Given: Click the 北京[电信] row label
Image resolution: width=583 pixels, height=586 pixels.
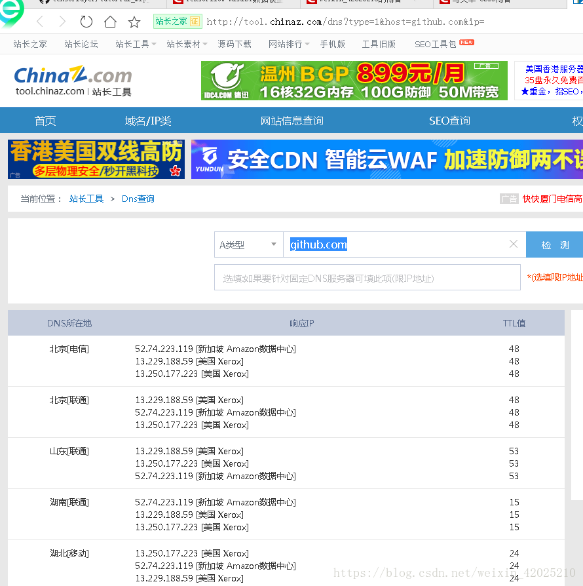Looking at the screenshot, I should click(69, 349).
